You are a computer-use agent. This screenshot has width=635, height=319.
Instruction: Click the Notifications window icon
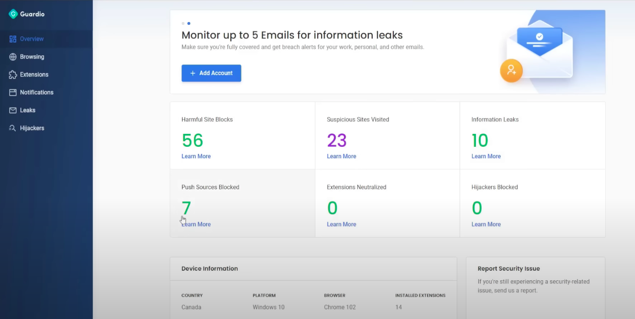pos(13,92)
